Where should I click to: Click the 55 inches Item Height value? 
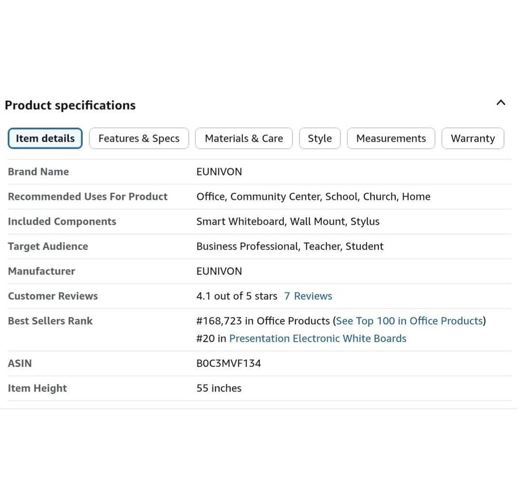click(219, 388)
